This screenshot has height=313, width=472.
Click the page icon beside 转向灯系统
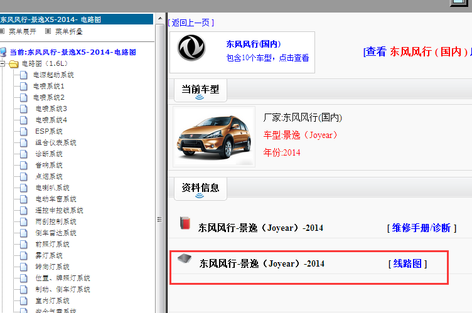(24, 267)
